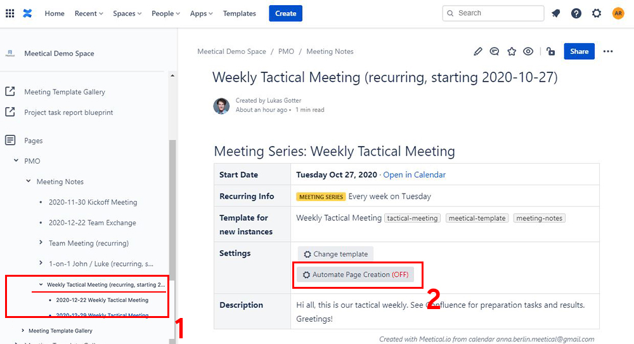Screen dimensions: 634x344
Task: Open the AR user profile avatar
Action: [x=618, y=13]
